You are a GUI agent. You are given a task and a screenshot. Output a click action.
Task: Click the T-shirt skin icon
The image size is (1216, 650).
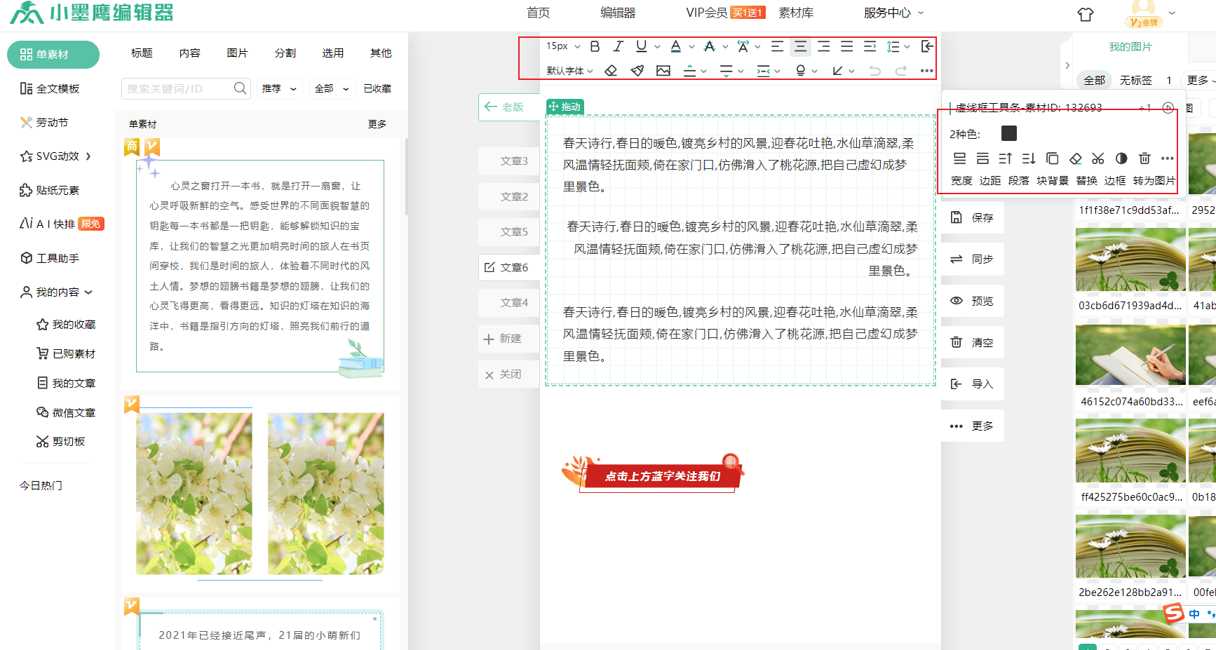pyautogui.click(x=1086, y=14)
